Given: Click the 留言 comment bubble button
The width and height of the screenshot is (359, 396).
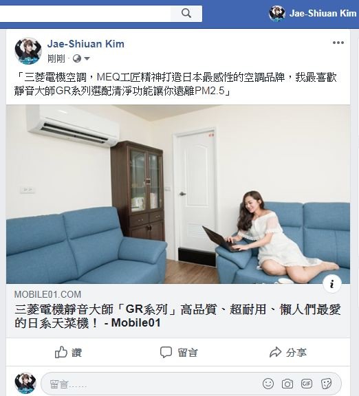Looking at the screenshot, I should pyautogui.click(x=179, y=352).
